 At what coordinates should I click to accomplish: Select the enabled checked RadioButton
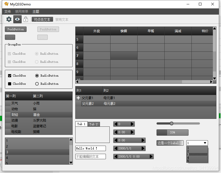pos(37,76)
